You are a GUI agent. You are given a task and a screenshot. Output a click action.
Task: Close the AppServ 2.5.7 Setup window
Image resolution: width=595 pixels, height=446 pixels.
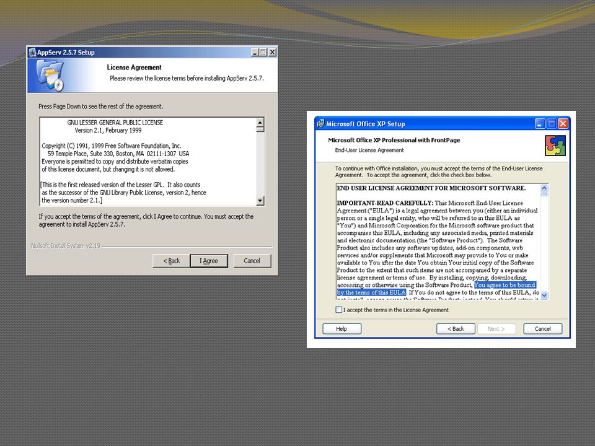pos(272,52)
